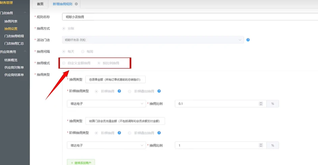
Task: Open 供应商对账单 in the sidebar
Action: click(14, 67)
